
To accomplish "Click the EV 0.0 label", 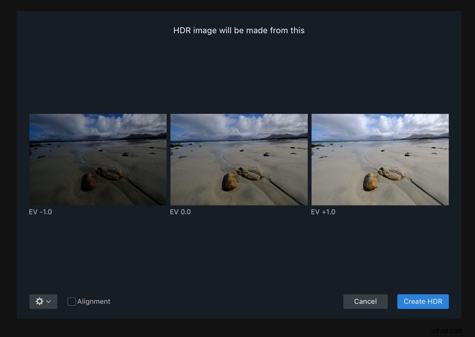I will 180,212.
